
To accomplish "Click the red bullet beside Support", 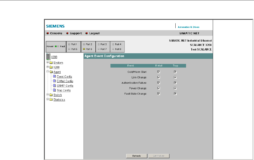I will pos(67,33).
